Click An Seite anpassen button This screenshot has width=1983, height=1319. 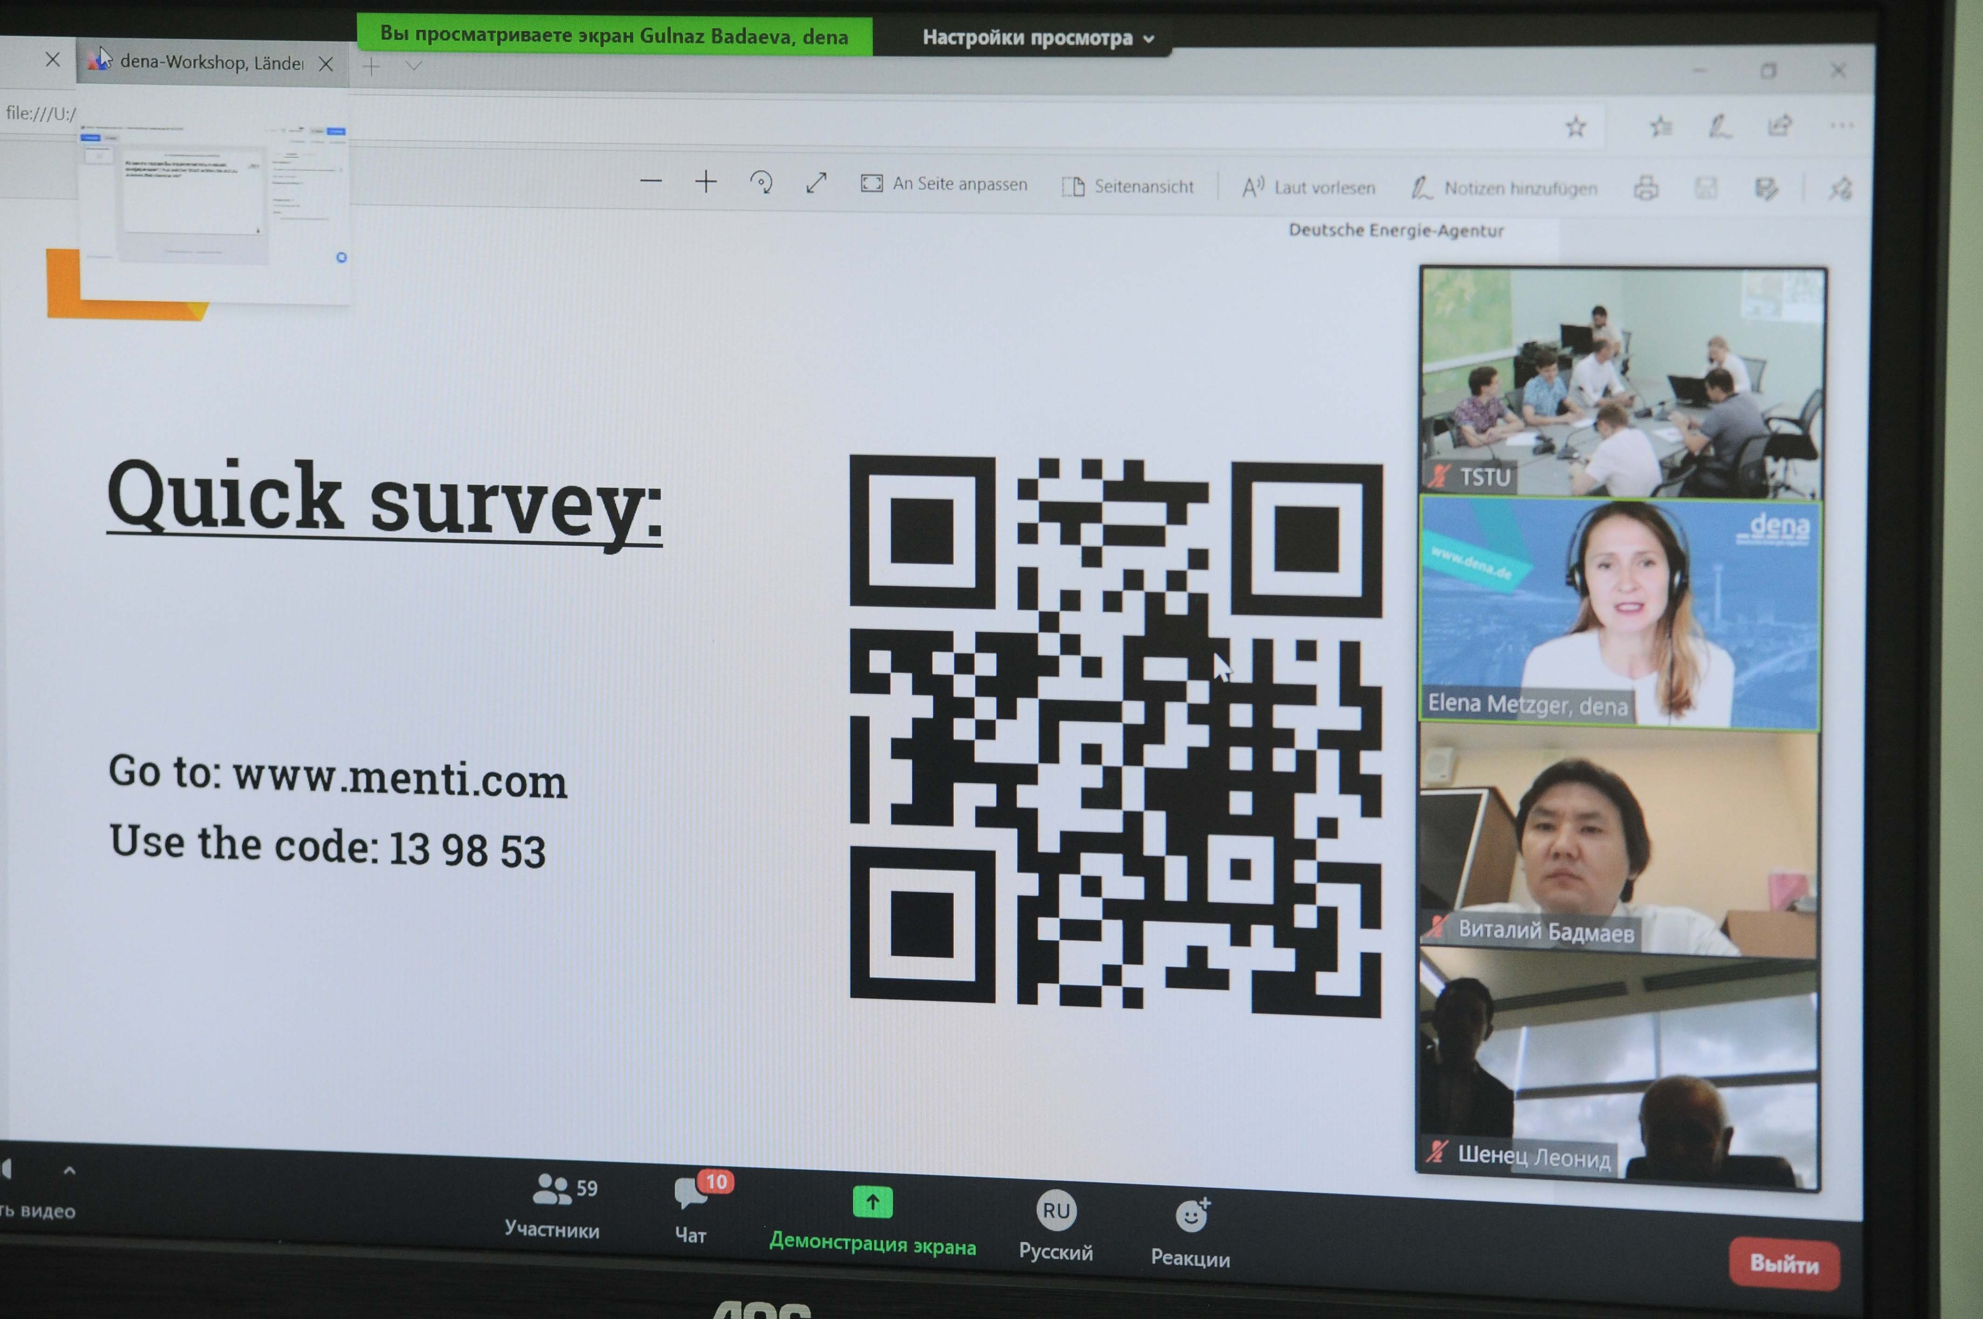944,184
